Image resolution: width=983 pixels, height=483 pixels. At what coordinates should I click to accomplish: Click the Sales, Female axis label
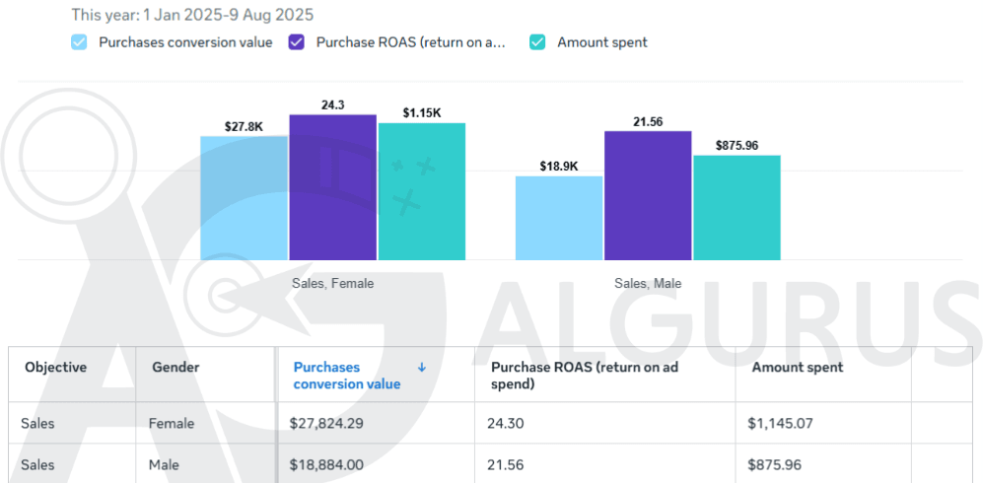(332, 283)
